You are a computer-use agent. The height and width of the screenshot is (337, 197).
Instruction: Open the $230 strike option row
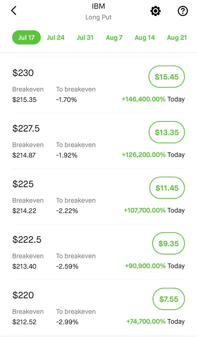click(99, 85)
